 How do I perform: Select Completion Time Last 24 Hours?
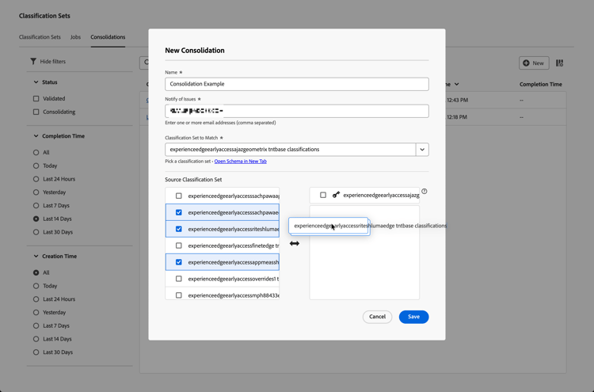(x=36, y=179)
